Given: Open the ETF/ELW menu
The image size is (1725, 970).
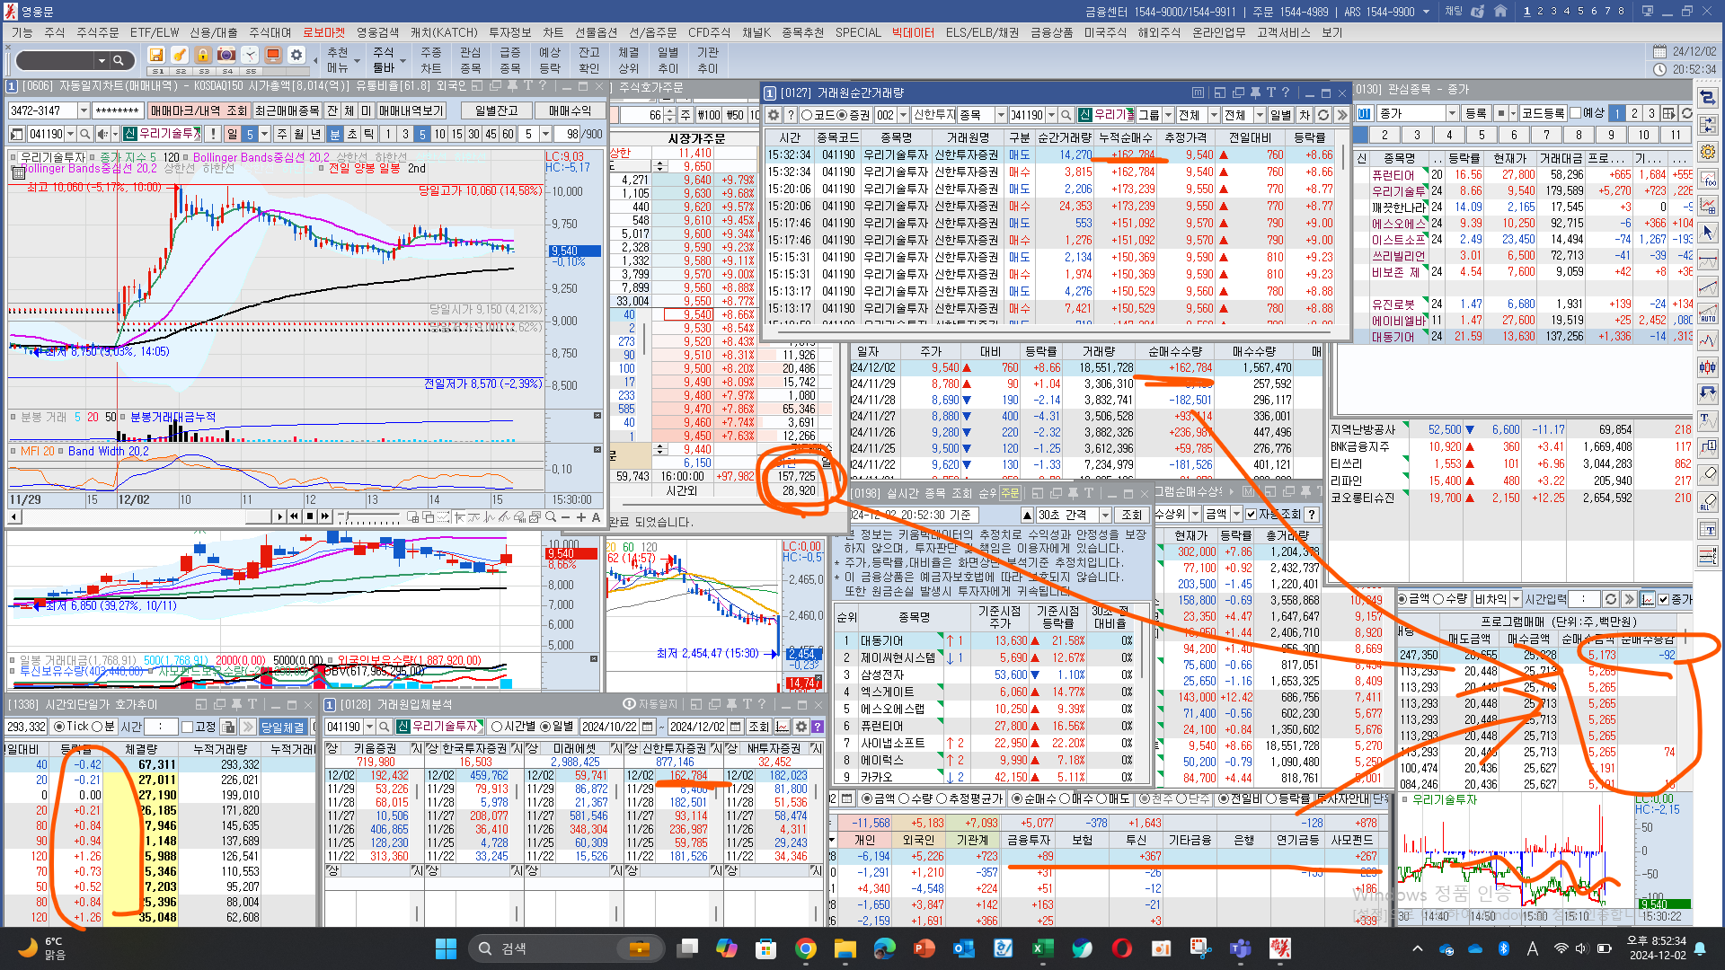Looking at the screenshot, I should pyautogui.click(x=155, y=32).
